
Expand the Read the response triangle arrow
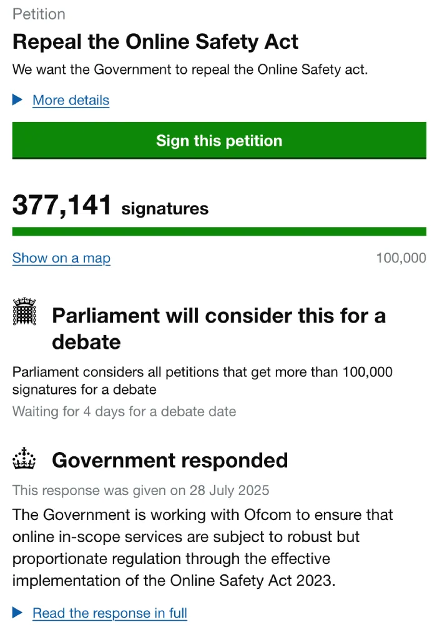coord(18,613)
